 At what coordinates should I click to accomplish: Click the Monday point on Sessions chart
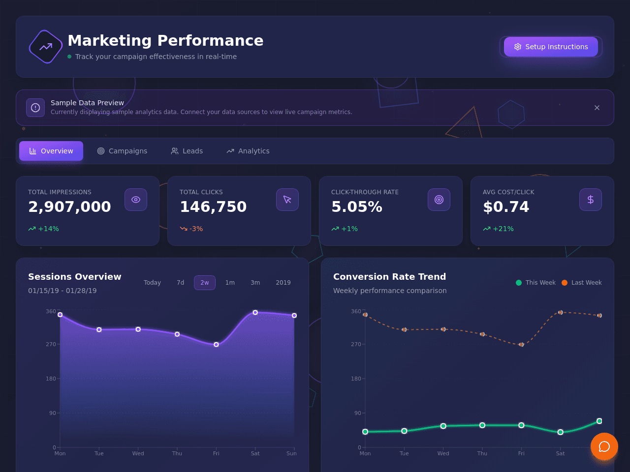[60, 315]
